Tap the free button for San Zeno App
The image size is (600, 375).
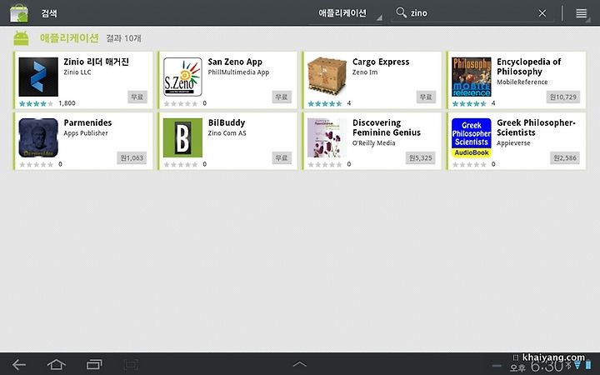coord(282,97)
